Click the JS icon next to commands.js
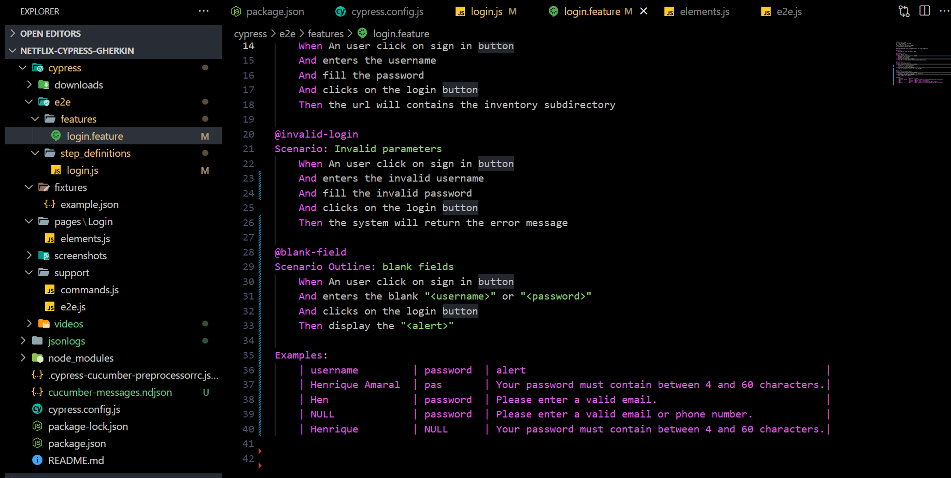The image size is (951, 478). pos(50,290)
